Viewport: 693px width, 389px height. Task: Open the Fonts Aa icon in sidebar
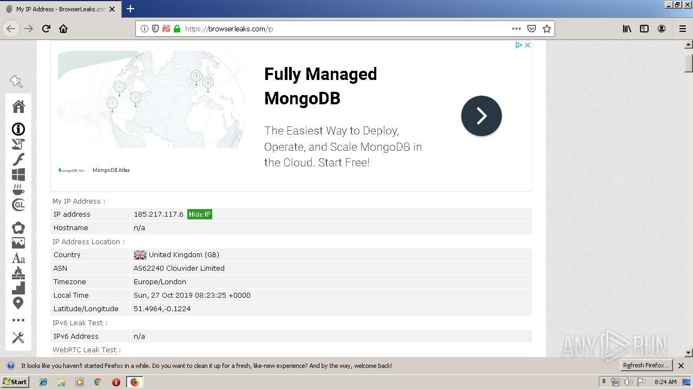click(x=18, y=258)
